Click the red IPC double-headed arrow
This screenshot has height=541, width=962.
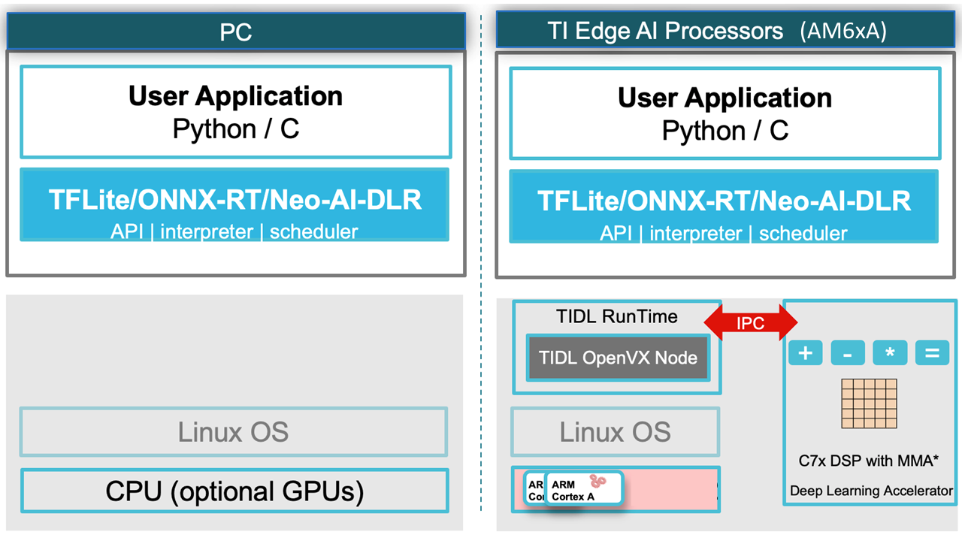point(751,324)
